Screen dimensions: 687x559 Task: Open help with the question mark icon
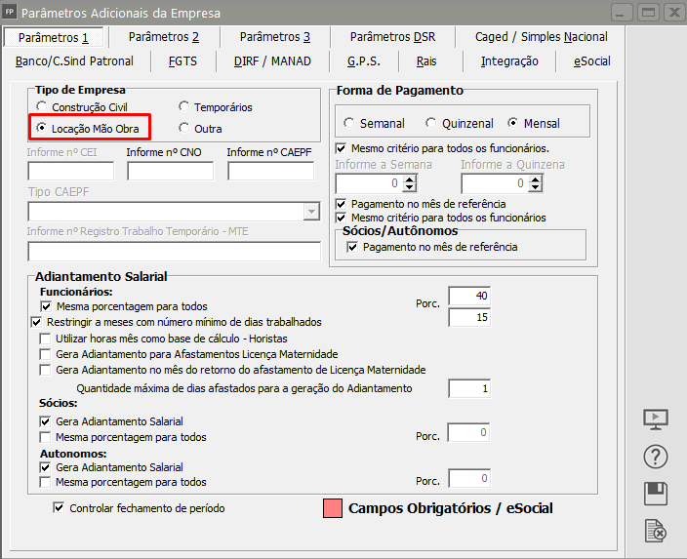pyautogui.click(x=656, y=457)
